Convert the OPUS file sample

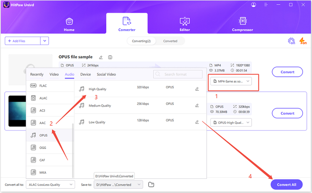pyautogui.click(x=288, y=72)
